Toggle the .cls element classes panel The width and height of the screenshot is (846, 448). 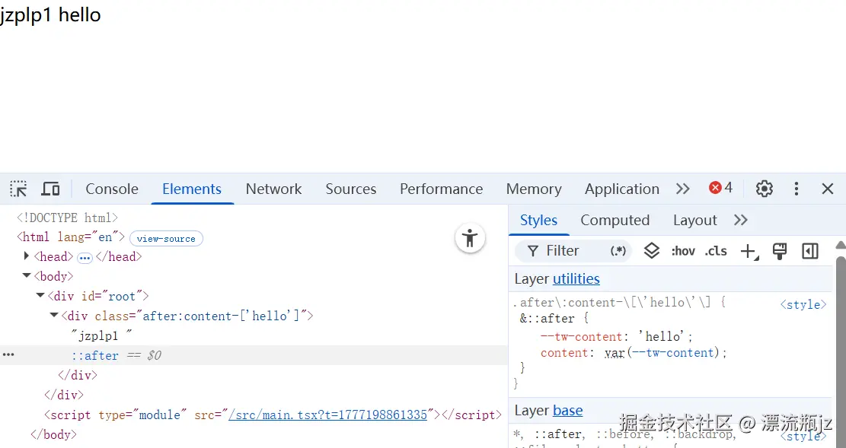click(716, 251)
